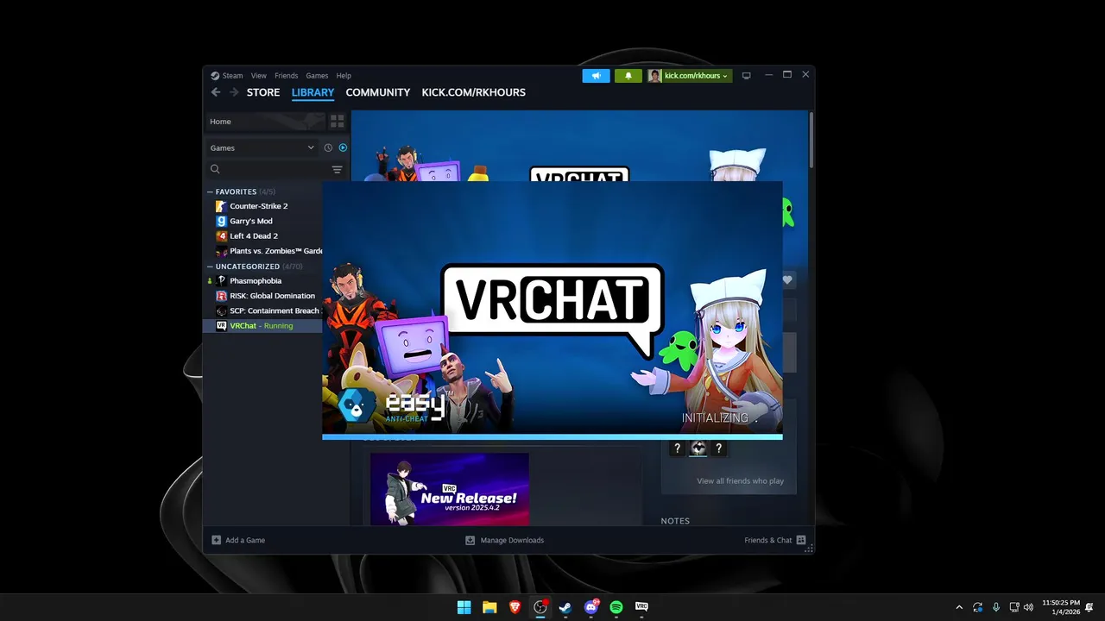Click friend-playing indicator beside Phasmophobia
This screenshot has width=1105, height=621.
(210, 281)
